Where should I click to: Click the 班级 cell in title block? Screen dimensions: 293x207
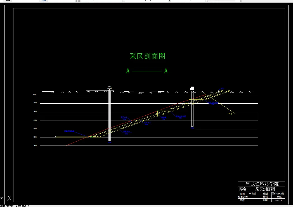point(265,194)
